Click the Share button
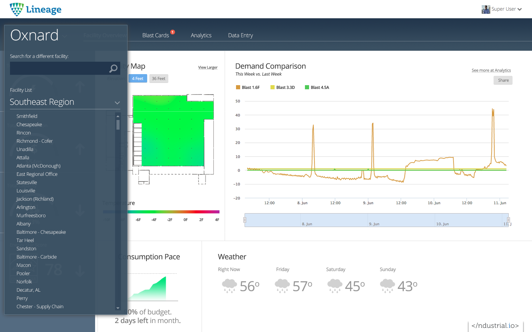 (x=503, y=80)
